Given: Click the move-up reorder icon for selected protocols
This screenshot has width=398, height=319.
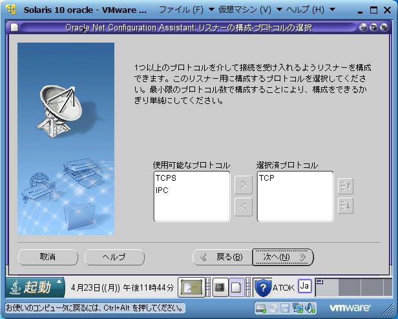Looking at the screenshot, I should [x=346, y=186].
